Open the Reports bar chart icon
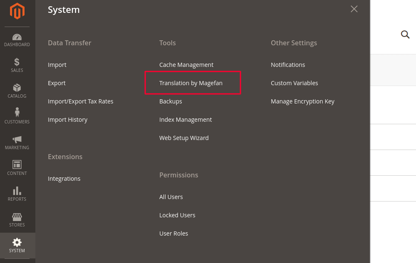The image size is (416, 263). [17, 191]
